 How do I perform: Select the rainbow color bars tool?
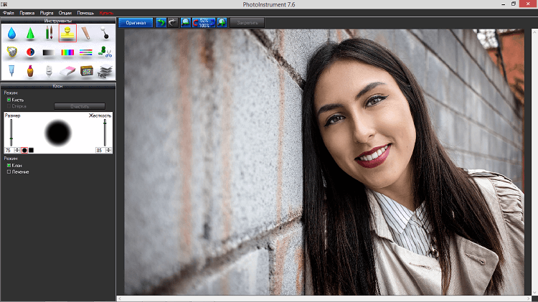click(x=67, y=52)
